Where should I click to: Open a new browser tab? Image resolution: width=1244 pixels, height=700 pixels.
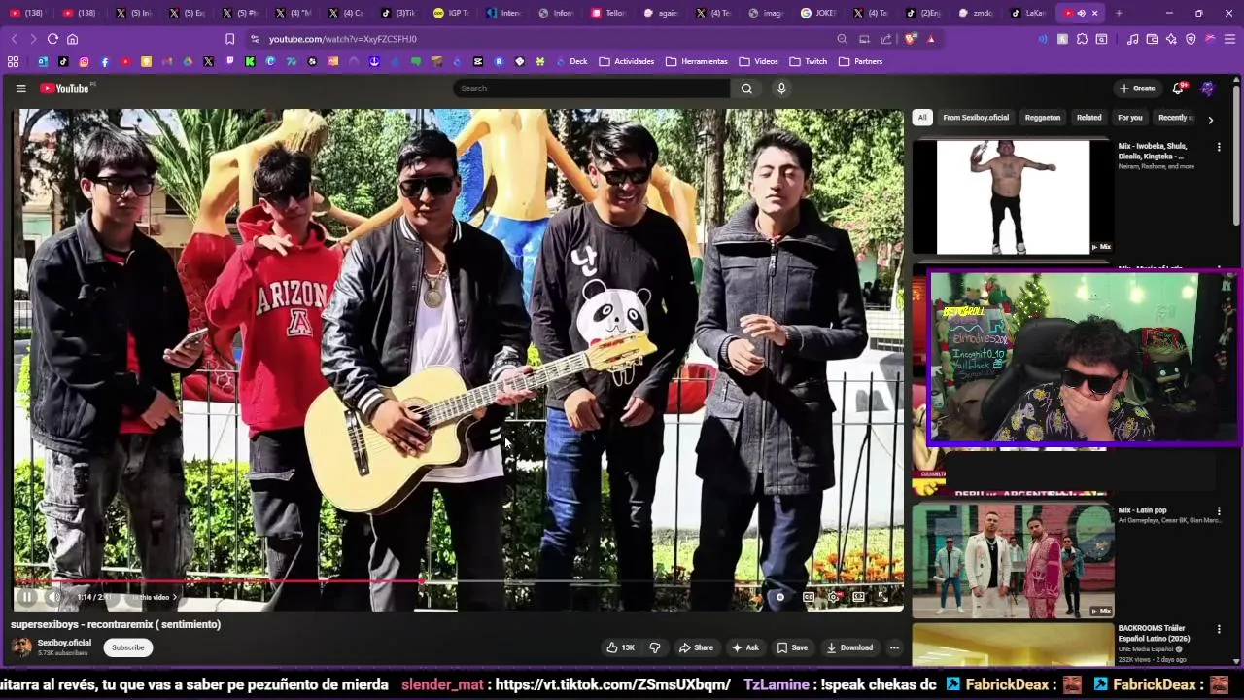pos(1119,13)
